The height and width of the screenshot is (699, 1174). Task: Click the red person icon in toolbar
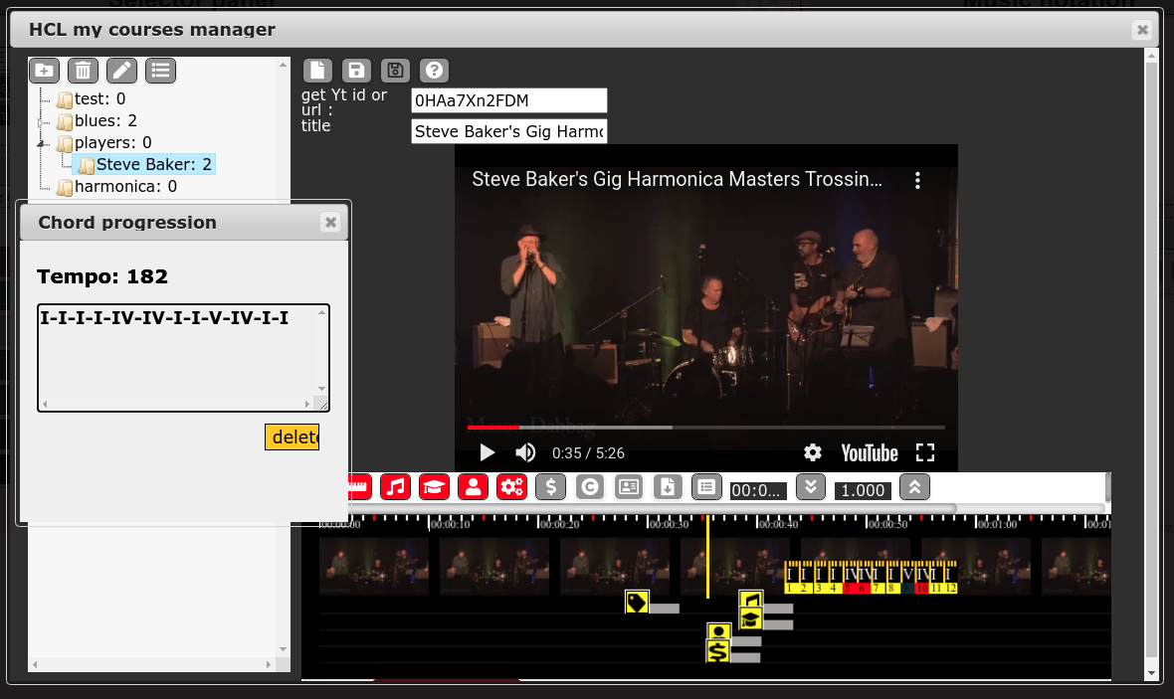[x=474, y=487]
